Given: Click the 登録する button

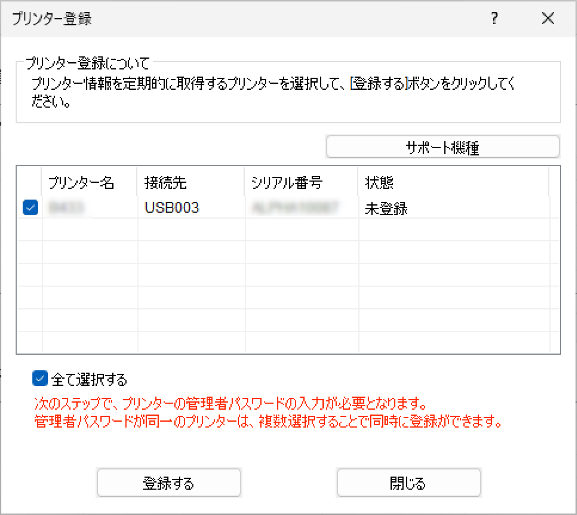Looking at the screenshot, I should tap(169, 483).
